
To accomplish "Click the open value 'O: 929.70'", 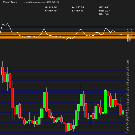I will [51, 7].
